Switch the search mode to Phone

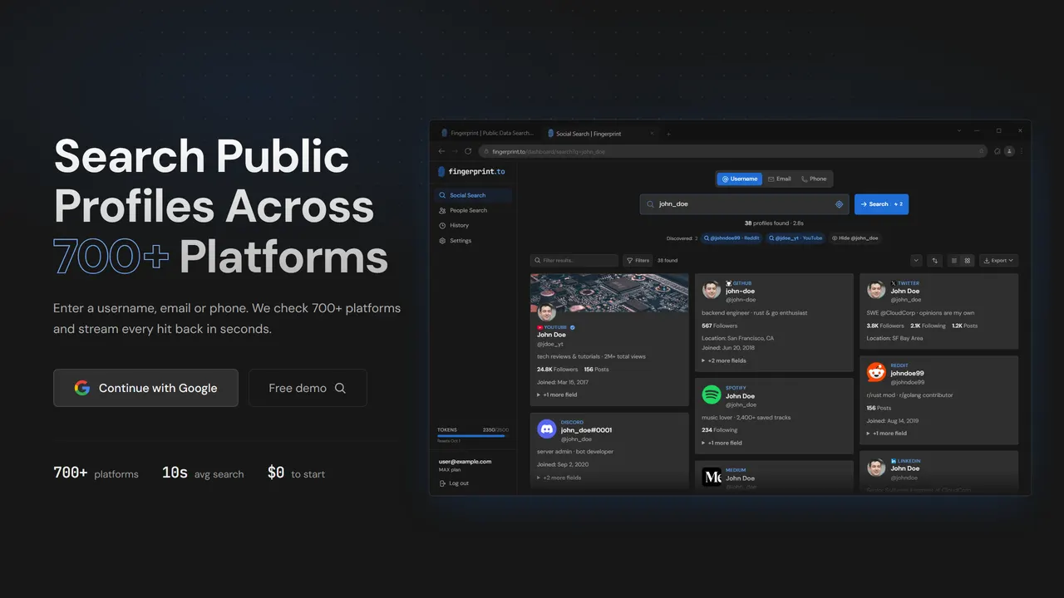click(814, 179)
